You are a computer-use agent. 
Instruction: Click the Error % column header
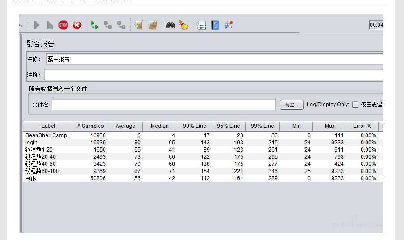tap(362, 126)
